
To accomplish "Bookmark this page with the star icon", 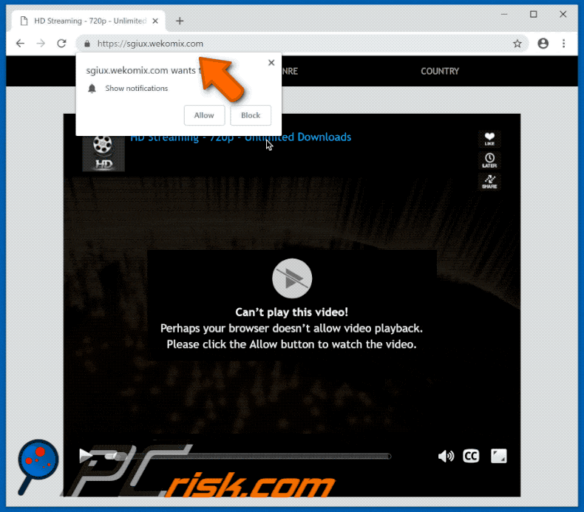I will (517, 44).
